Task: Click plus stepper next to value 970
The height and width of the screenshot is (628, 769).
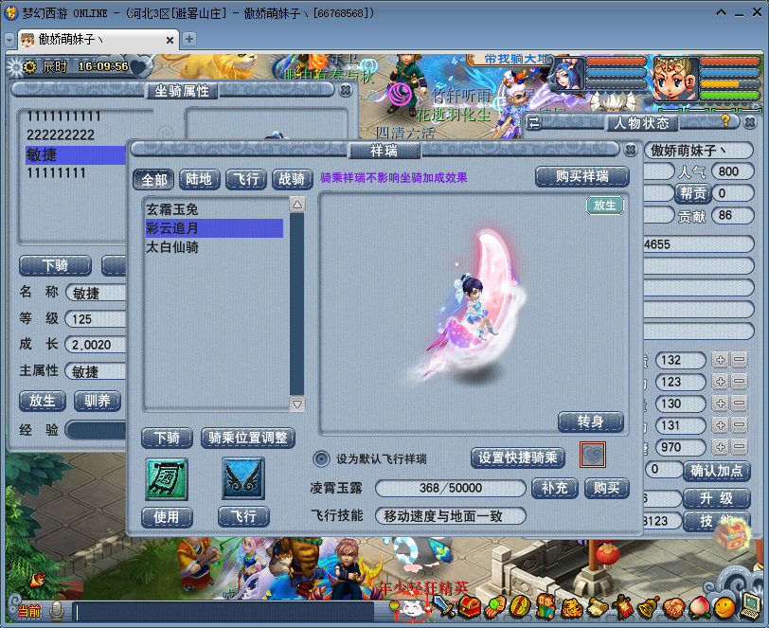Action: pos(720,446)
